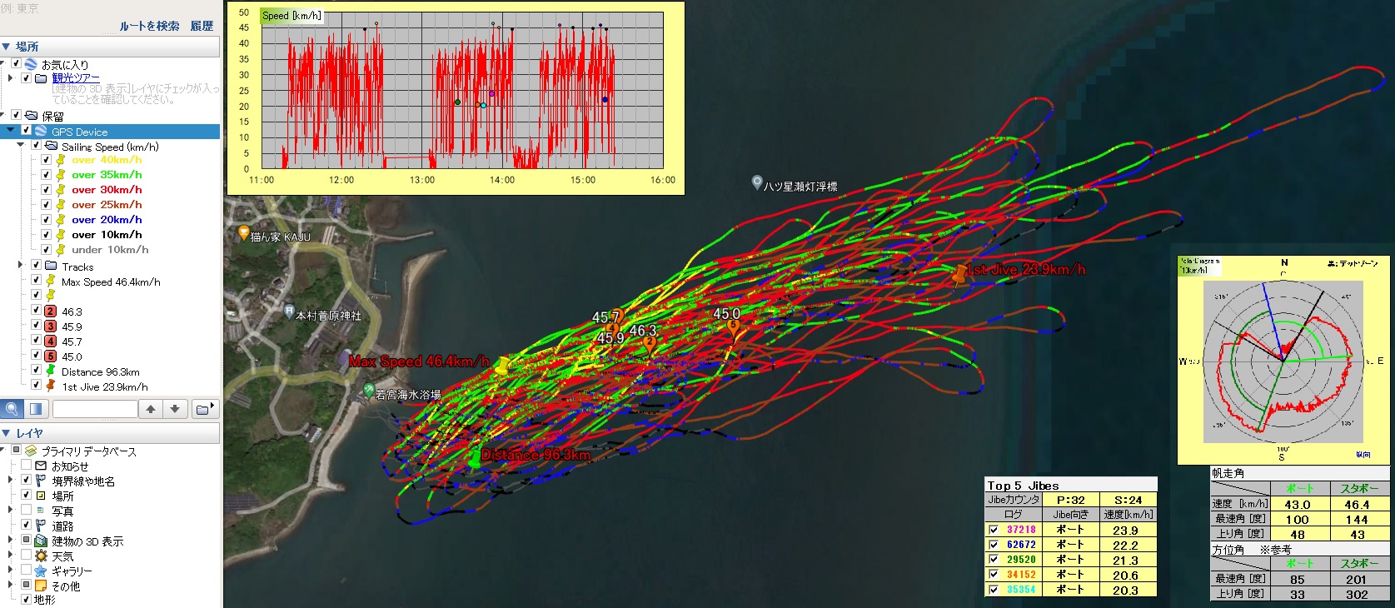Click the pushpin icon beside over 10km/h
The height and width of the screenshot is (608, 1395).
61,235
